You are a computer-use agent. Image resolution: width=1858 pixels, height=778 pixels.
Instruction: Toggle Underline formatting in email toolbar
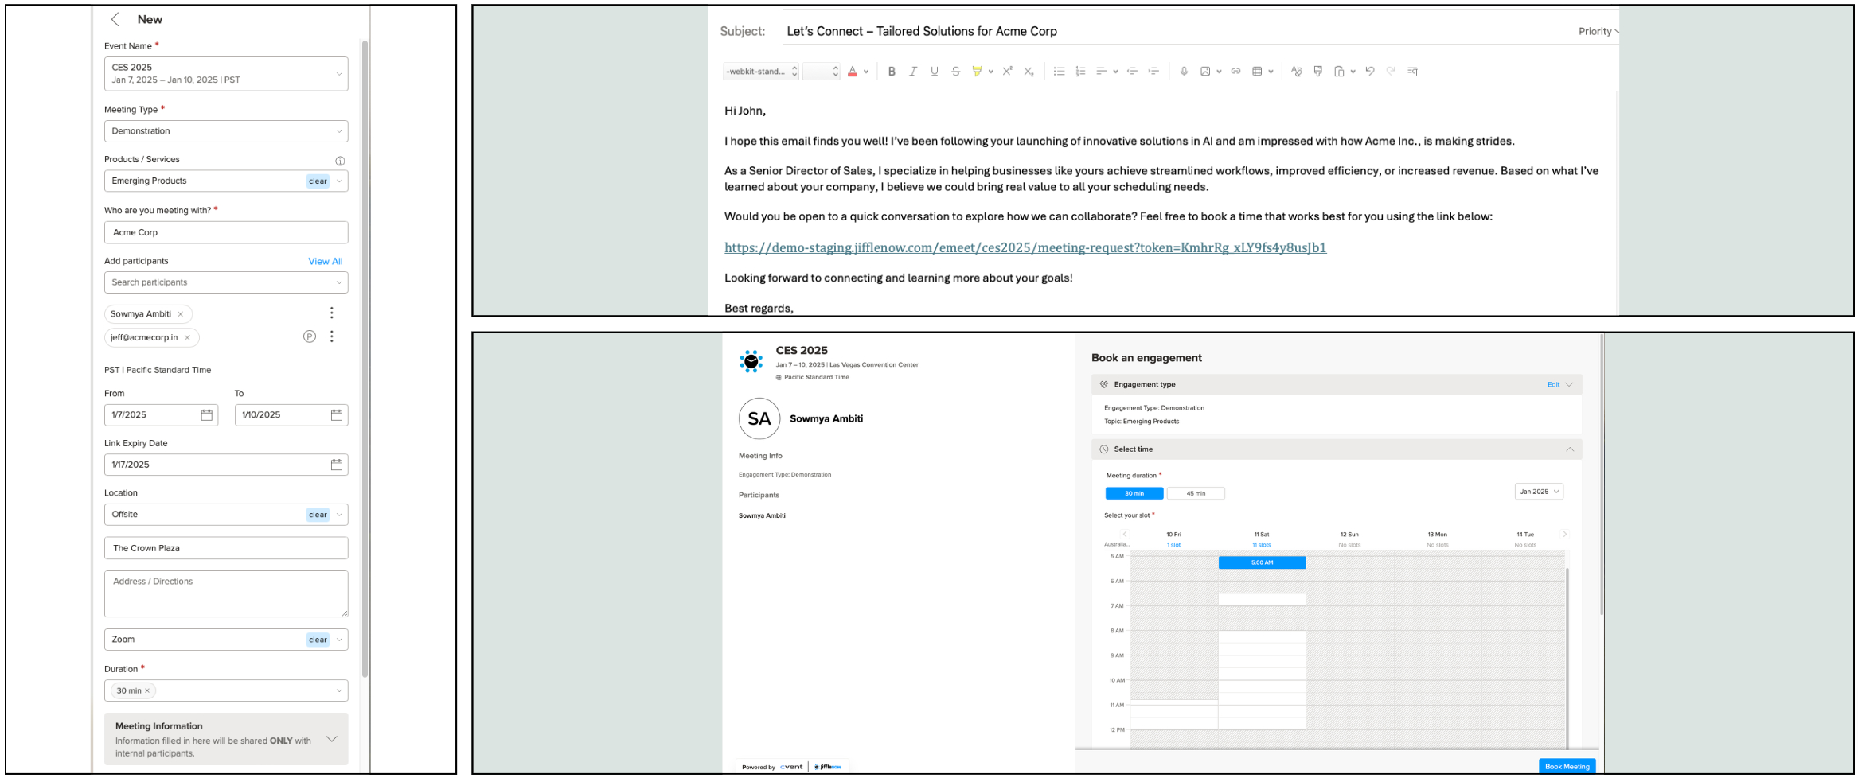tap(935, 72)
